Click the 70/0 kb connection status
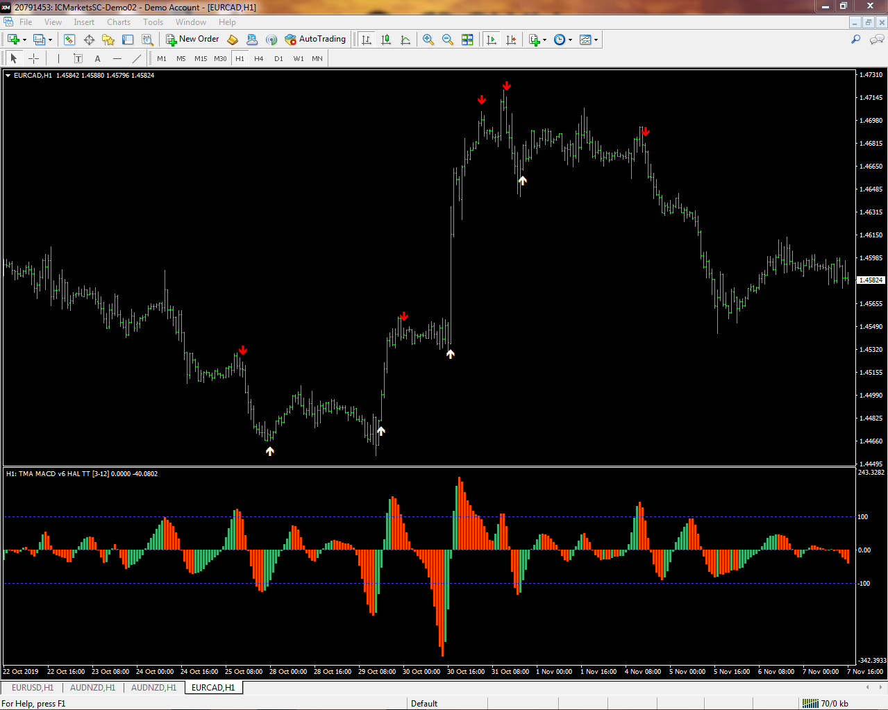The height and width of the screenshot is (710, 888). pos(826,704)
